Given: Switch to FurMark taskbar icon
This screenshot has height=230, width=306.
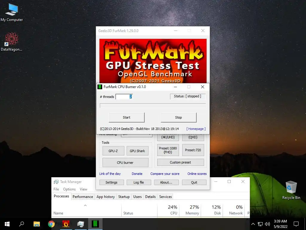Looking at the screenshot, I should point(66,224).
